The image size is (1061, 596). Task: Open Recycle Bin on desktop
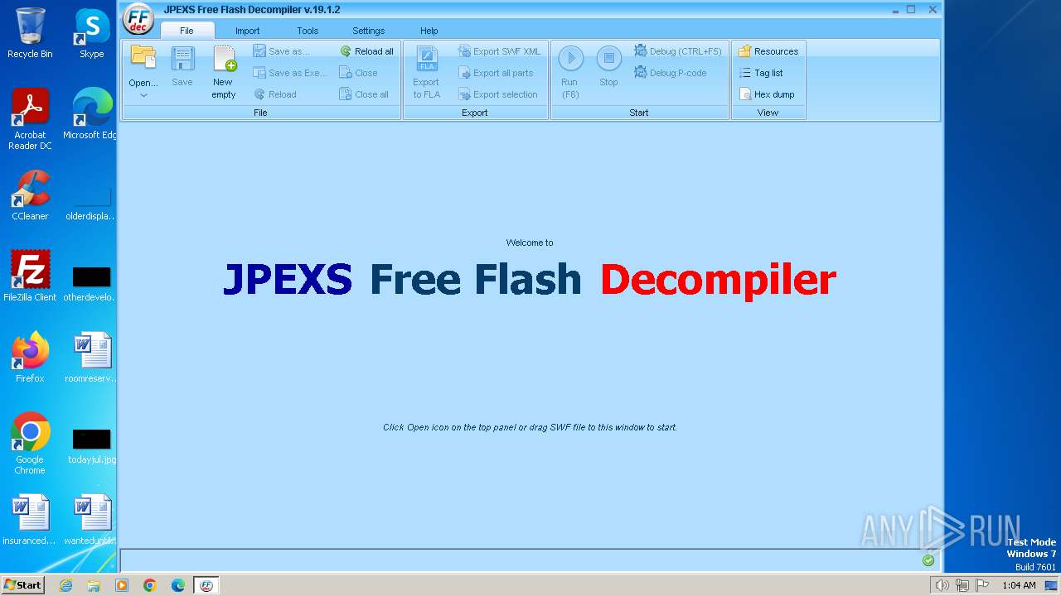(x=30, y=33)
